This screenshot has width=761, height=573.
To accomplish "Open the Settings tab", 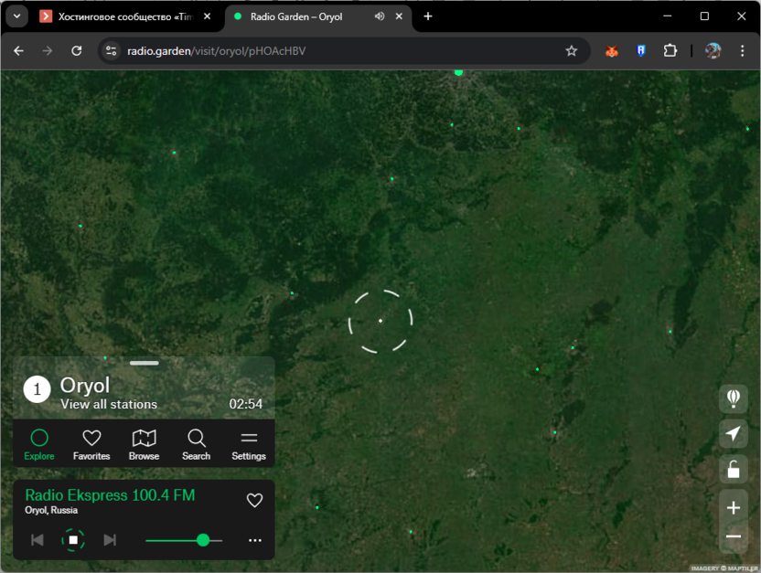I will (249, 443).
